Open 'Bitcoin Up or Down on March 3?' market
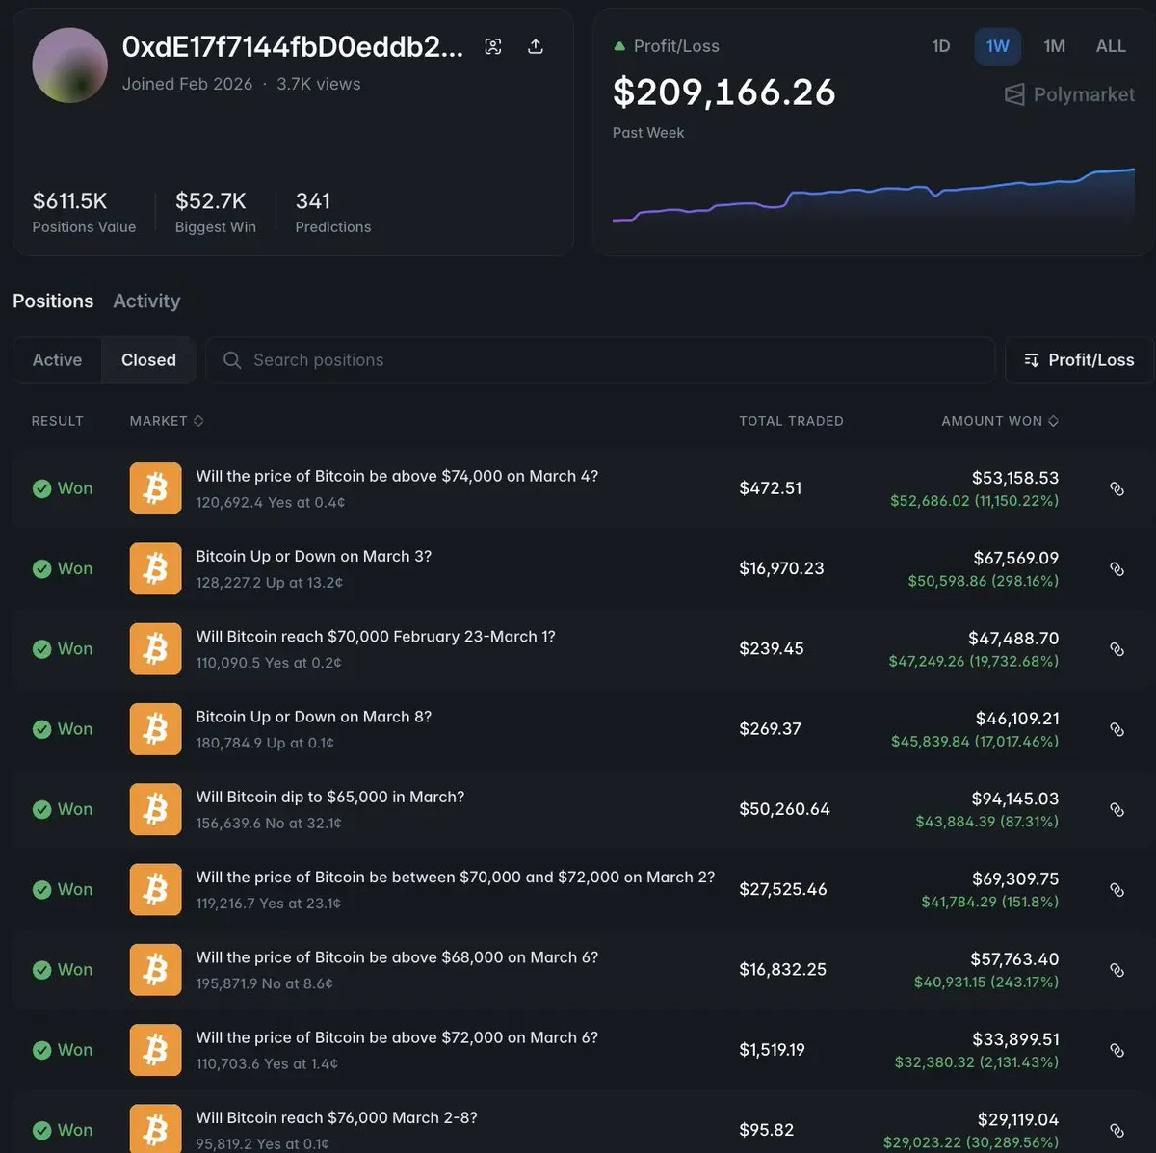 314,556
